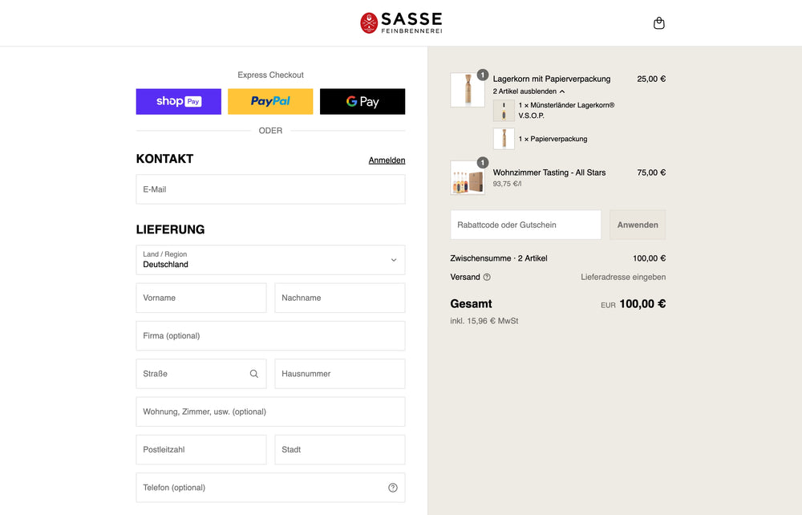Select Google Pay express checkout
The height and width of the screenshot is (515, 802).
click(363, 102)
